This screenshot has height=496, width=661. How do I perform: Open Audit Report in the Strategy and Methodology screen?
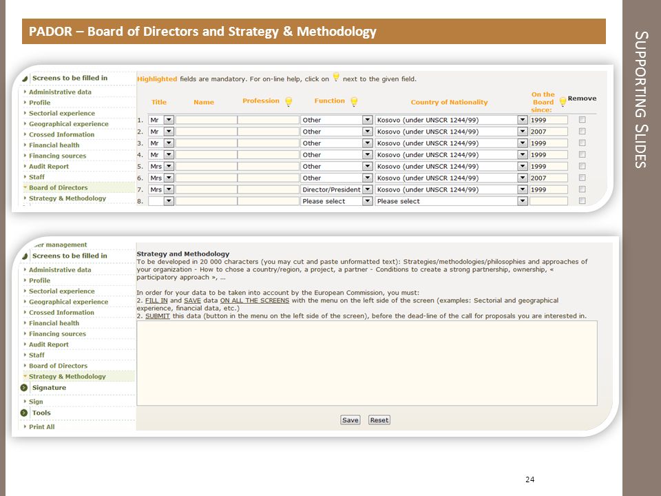pos(49,344)
